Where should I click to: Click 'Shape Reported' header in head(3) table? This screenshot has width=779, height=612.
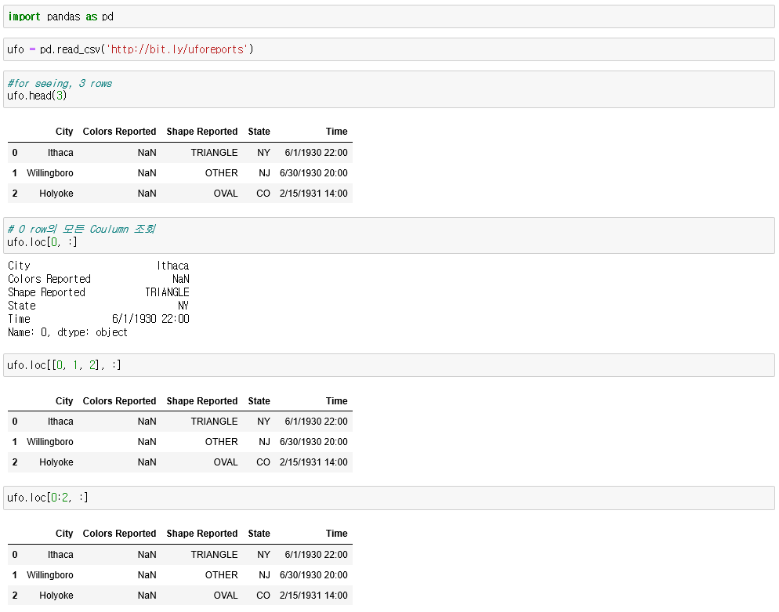[x=201, y=132]
